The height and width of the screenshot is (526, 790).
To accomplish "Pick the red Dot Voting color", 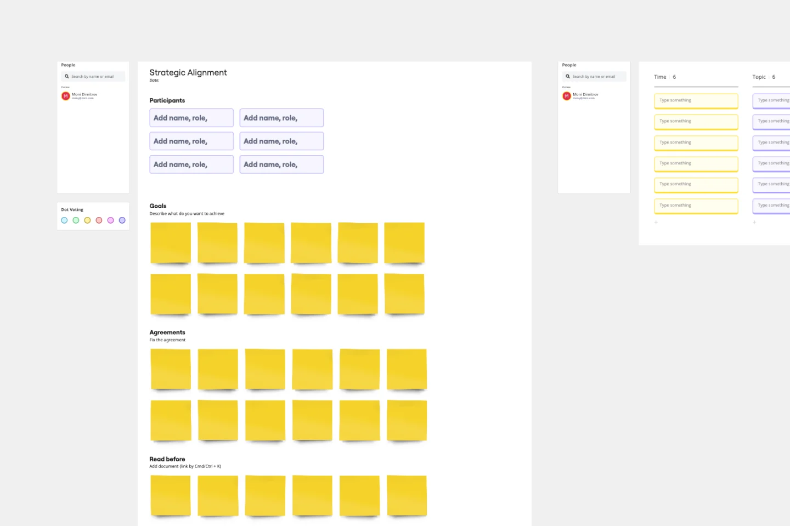I will click(x=99, y=220).
